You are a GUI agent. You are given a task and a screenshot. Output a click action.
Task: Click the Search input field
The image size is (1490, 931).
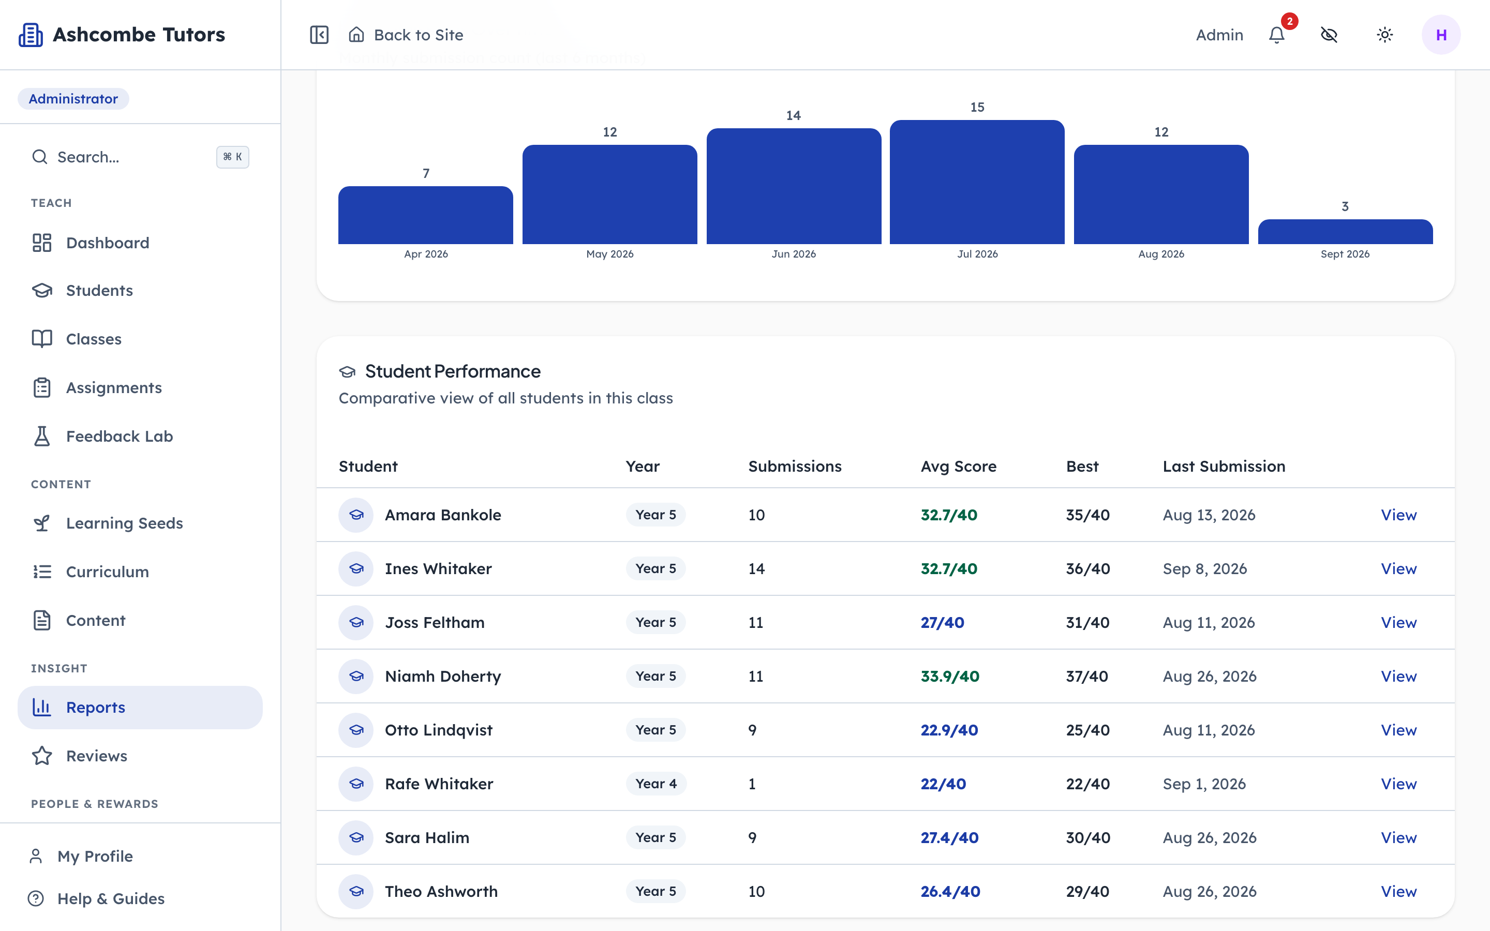pyautogui.click(x=140, y=157)
